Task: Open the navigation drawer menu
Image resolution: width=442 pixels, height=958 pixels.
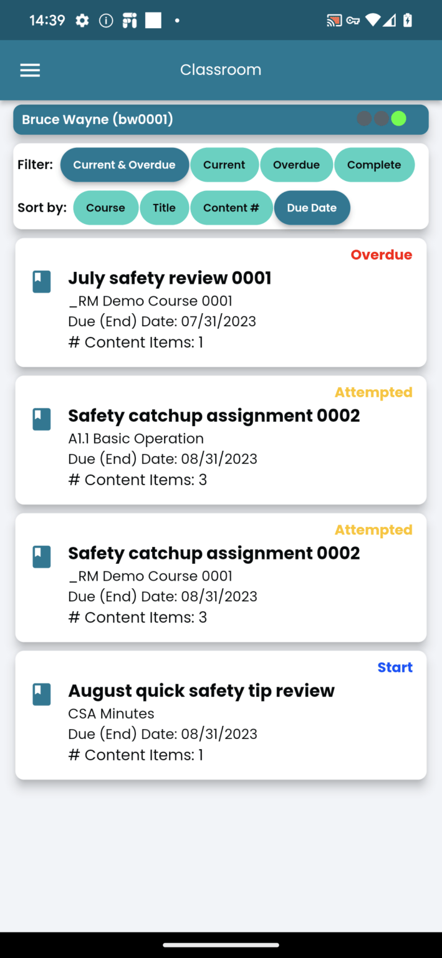Action: [29, 70]
